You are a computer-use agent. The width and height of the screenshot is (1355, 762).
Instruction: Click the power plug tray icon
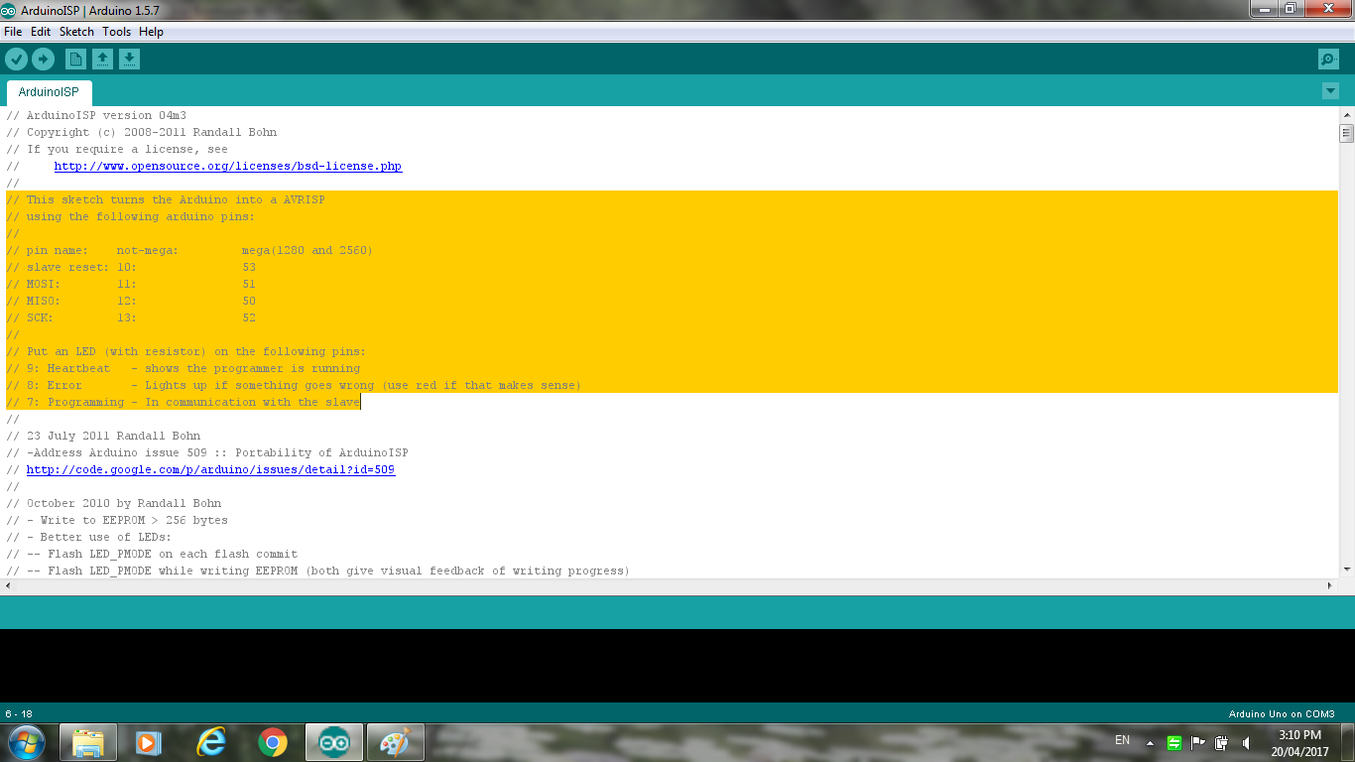1222,742
